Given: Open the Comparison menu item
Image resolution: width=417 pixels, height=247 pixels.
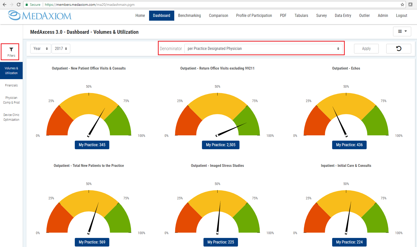Looking at the screenshot, I should 218,16.
